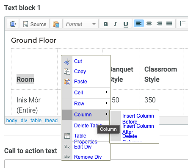Viewport: 188px width, 168px height.
Task: Toggle italic formatting
Action: 116,24
